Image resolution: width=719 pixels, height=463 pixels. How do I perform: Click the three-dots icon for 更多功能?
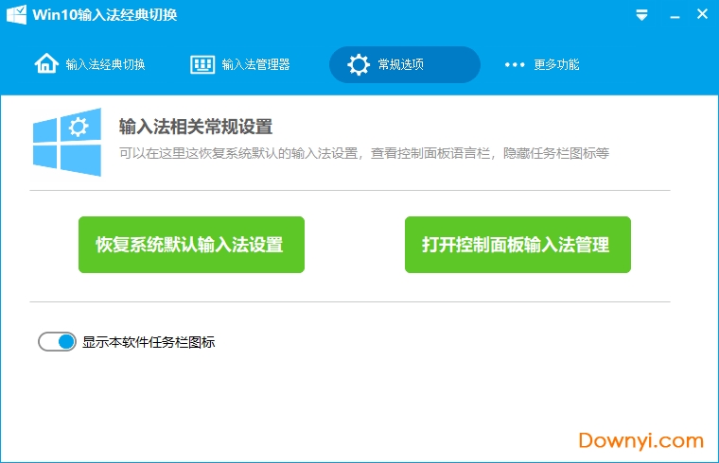tap(514, 64)
